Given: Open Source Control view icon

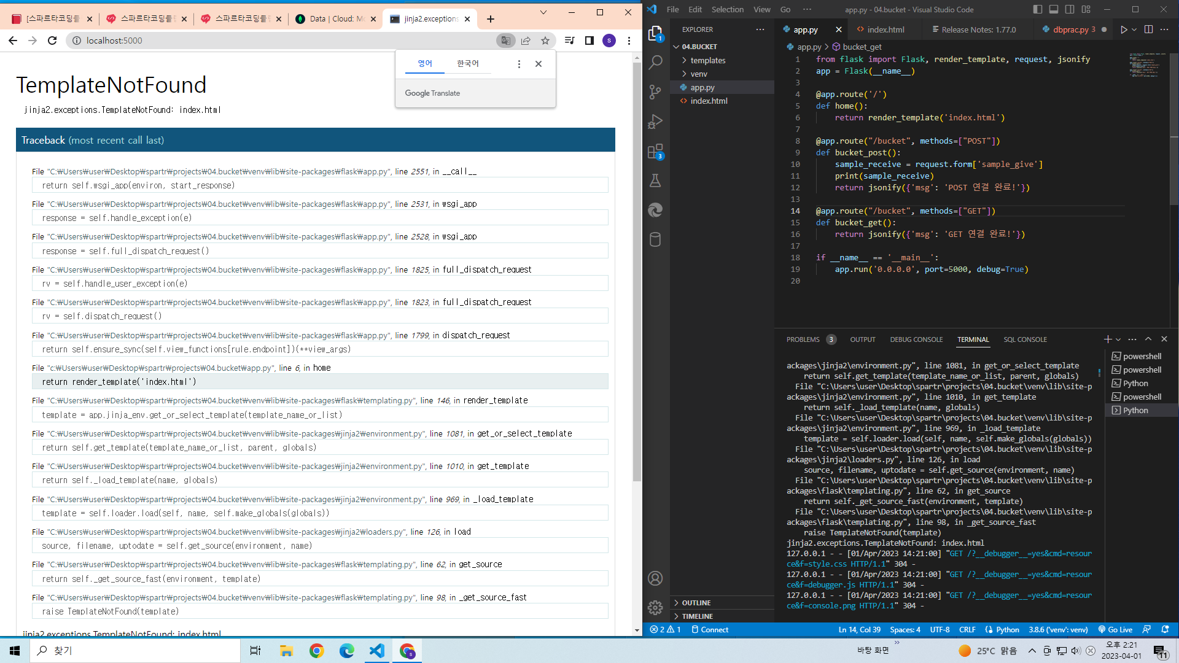Looking at the screenshot, I should [x=655, y=92].
